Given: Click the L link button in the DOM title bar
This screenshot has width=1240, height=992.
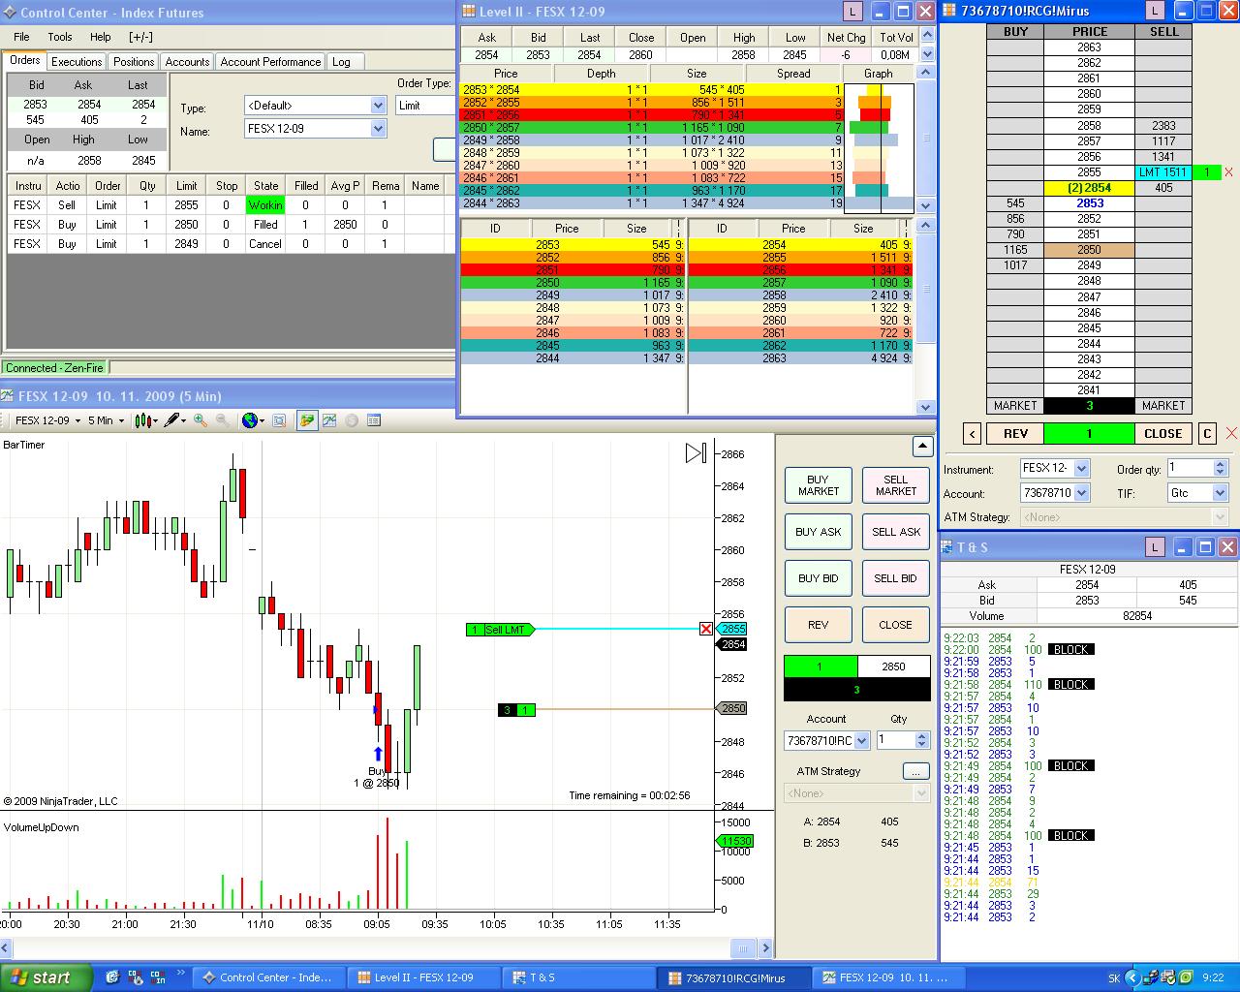Looking at the screenshot, I should coord(1155,11).
